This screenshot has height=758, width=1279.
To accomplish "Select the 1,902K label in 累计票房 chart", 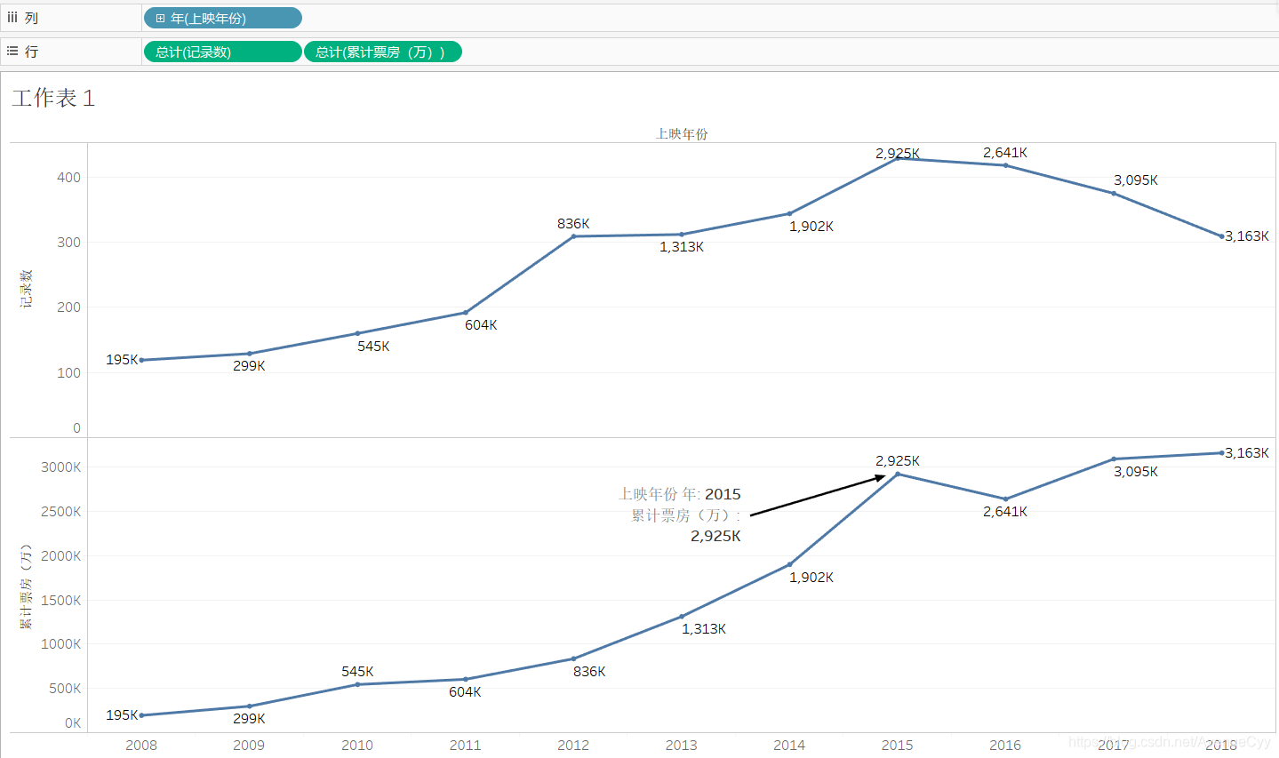I will click(811, 578).
